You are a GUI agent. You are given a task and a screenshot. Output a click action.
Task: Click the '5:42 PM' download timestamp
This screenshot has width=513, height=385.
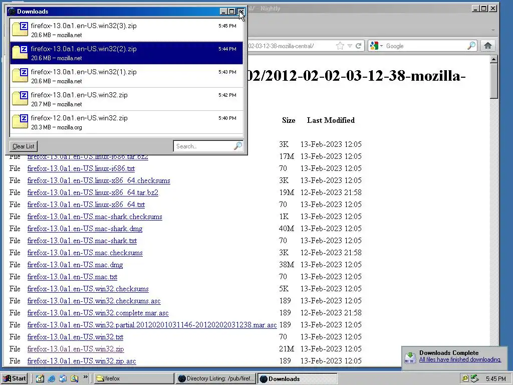pos(227,95)
